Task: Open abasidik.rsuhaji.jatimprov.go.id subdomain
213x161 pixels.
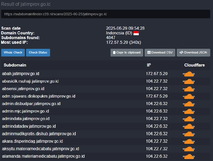Action: 30,81
